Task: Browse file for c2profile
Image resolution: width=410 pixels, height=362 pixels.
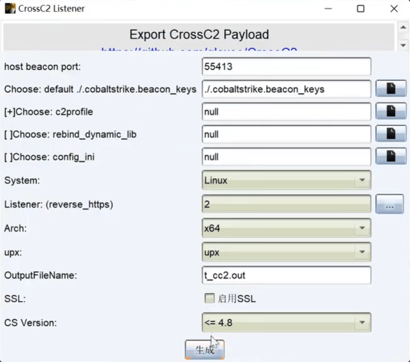Action: (x=391, y=111)
